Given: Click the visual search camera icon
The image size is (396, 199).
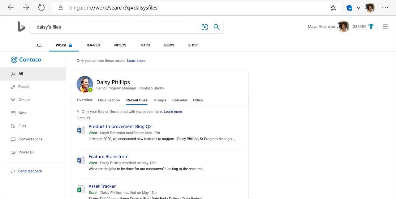Looking at the screenshot, I should 204,27.
